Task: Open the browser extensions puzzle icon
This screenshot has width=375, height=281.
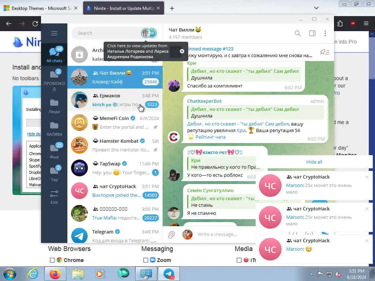Action: tap(340, 23)
